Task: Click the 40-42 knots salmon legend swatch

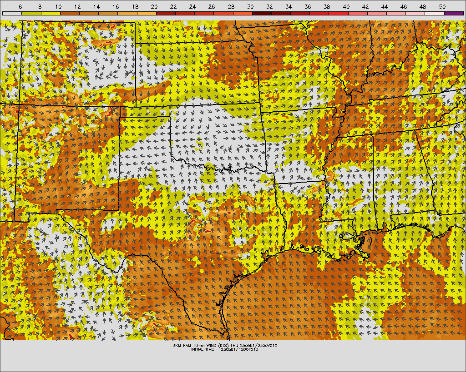Action: click(358, 13)
